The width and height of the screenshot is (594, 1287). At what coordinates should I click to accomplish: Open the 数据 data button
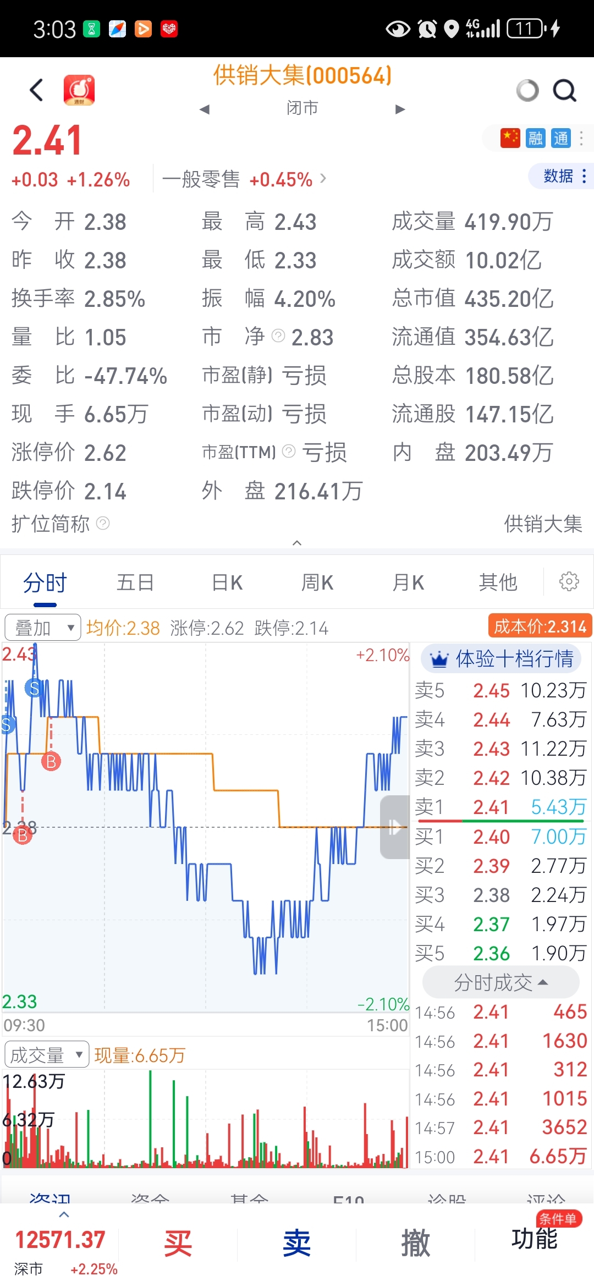point(562,176)
